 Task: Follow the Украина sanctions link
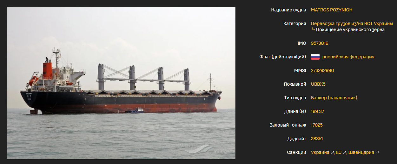click(320, 153)
